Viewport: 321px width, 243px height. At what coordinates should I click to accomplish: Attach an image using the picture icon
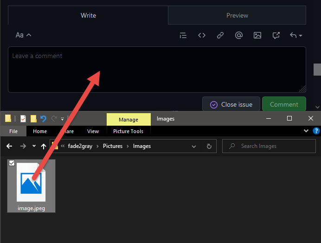click(x=257, y=35)
